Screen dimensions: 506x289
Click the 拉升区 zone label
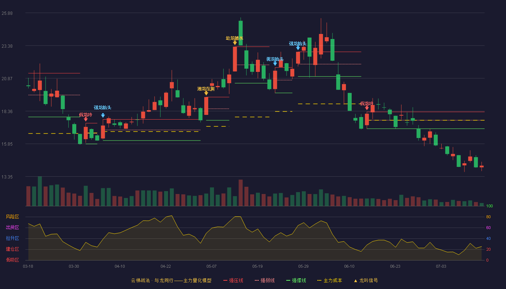[12, 238]
